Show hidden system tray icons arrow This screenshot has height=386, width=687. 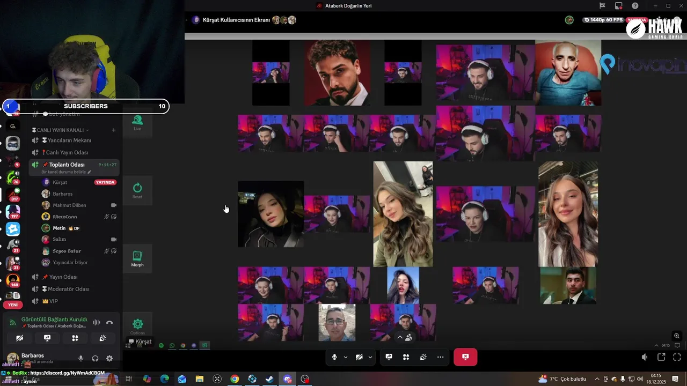click(597, 379)
